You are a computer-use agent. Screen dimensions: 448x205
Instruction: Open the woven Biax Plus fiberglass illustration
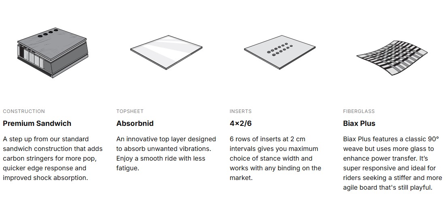point(391,57)
